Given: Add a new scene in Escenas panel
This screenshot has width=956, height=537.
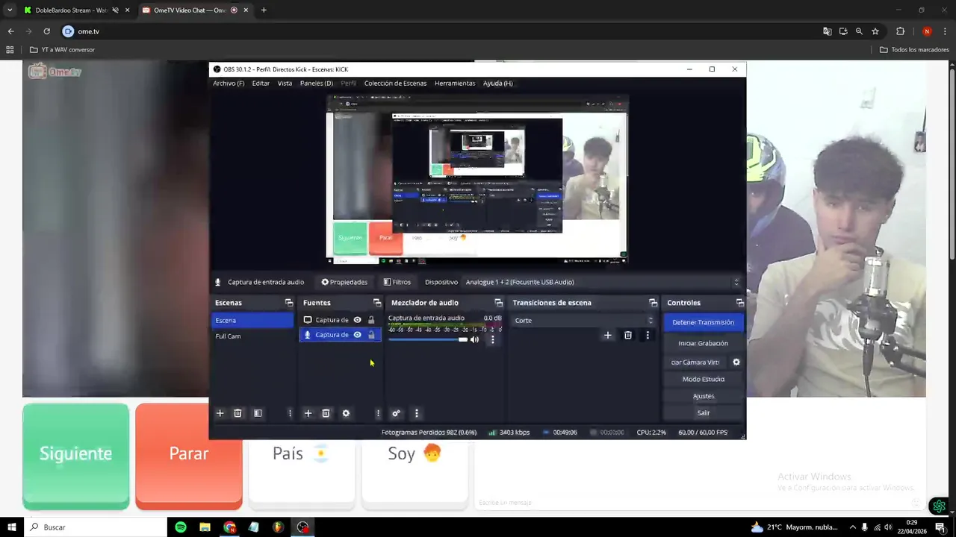Looking at the screenshot, I should point(220,413).
